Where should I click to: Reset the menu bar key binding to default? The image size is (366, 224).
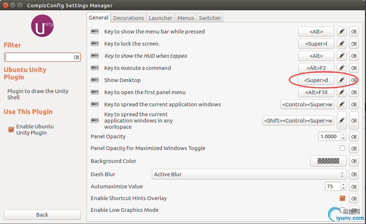click(x=354, y=31)
